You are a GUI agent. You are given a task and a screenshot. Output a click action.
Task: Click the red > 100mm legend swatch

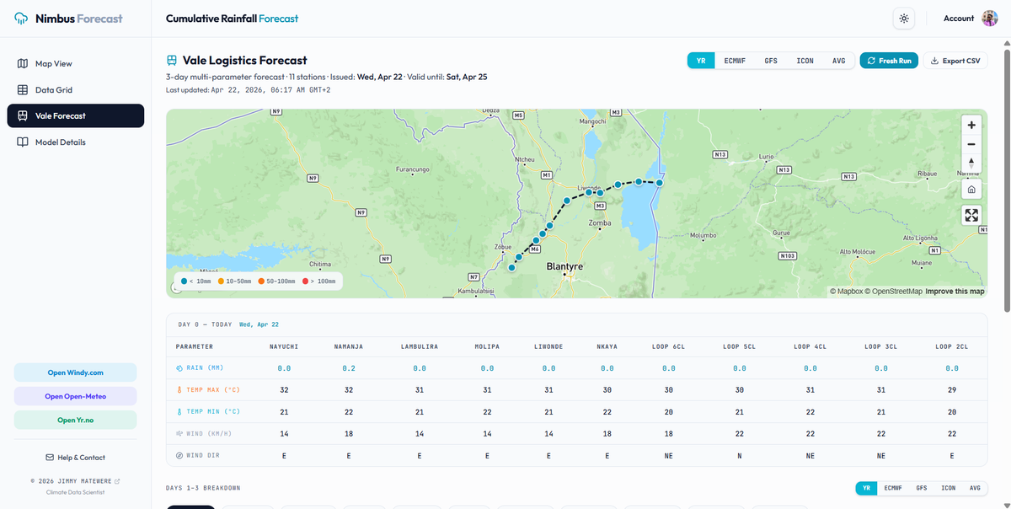303,281
